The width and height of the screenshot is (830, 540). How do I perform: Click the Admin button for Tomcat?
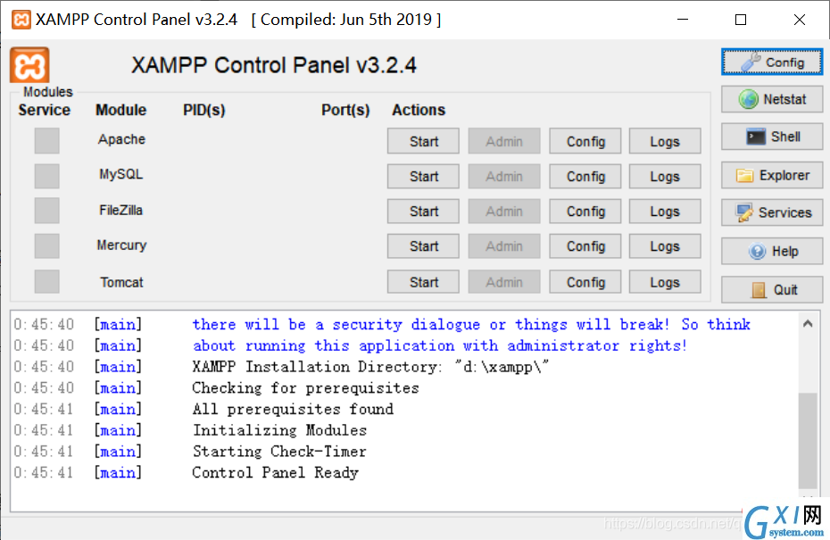pyautogui.click(x=504, y=282)
